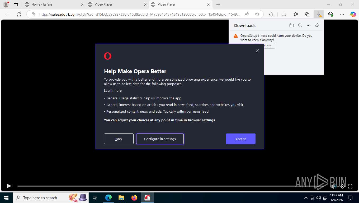Open Edge Settings and more menu

(342, 14)
